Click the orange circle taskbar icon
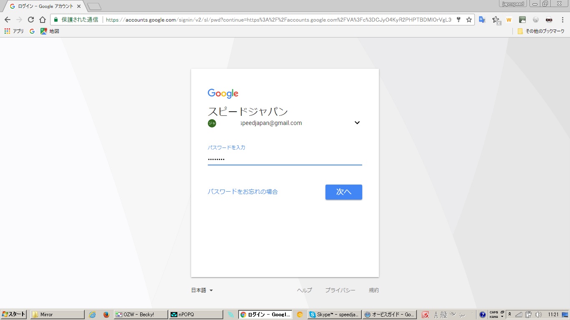 coord(300,315)
